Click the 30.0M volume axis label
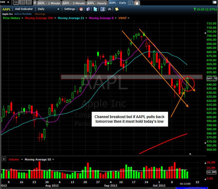Viewport: 218px width, 189px height. [x=211, y=162]
